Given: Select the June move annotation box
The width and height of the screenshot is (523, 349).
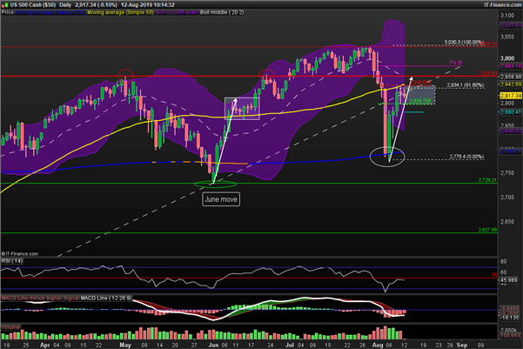Looking at the screenshot, I should [x=221, y=199].
